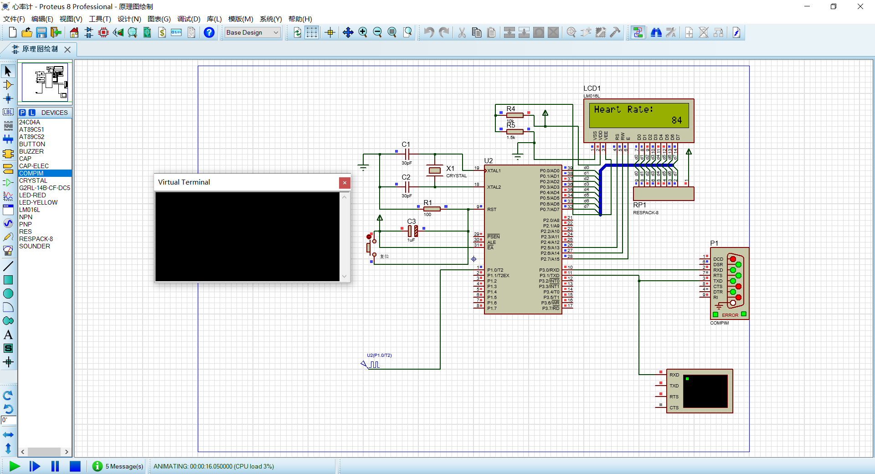875x474 pixels.
Task: Select the Wire Label Mode tool
Action: tap(8, 112)
